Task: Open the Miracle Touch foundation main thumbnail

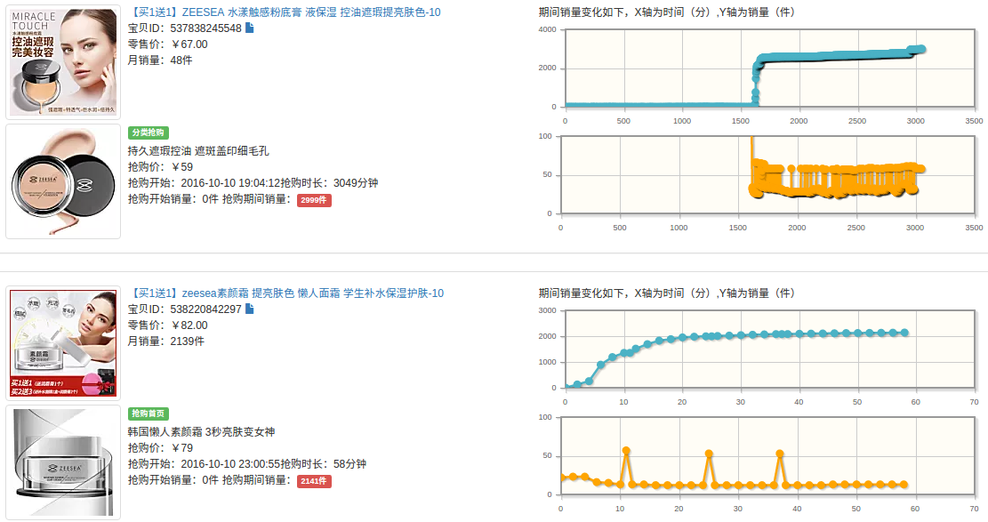Action: pos(63,61)
